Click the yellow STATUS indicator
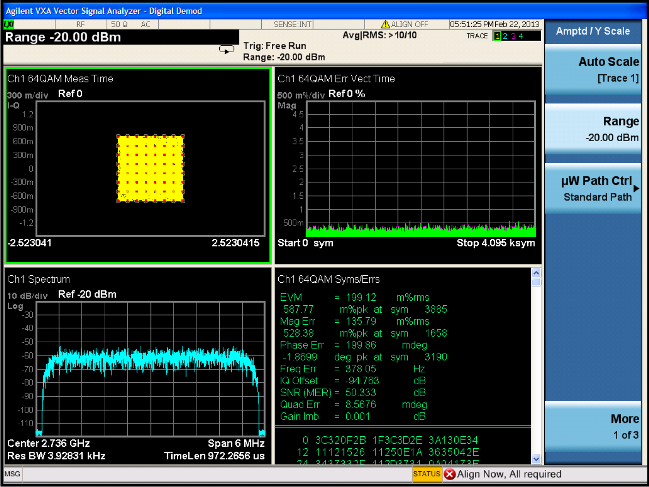 tap(427, 474)
